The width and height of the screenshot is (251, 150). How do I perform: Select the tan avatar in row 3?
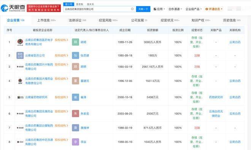[x=75, y=67]
